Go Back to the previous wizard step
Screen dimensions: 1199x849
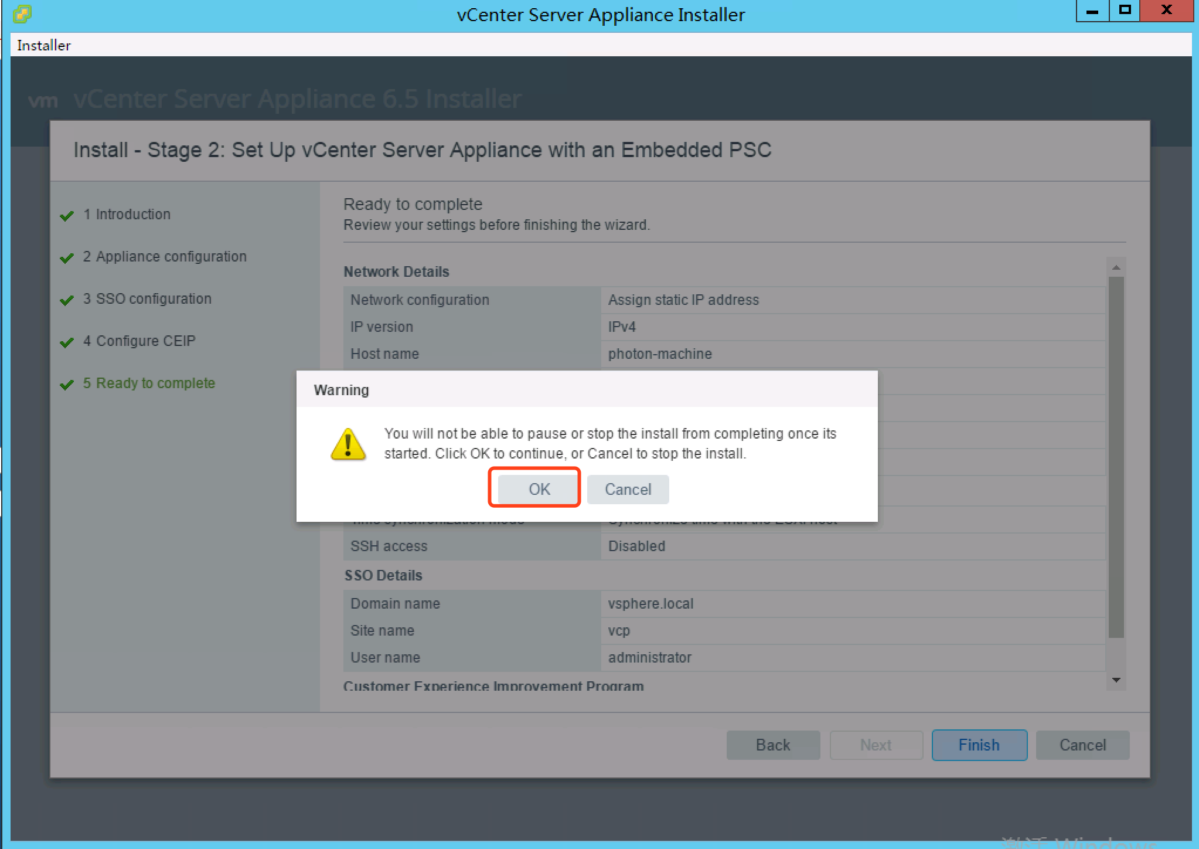coord(773,745)
